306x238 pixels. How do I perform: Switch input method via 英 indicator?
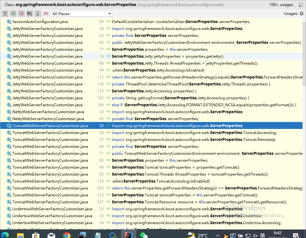pos(263,235)
